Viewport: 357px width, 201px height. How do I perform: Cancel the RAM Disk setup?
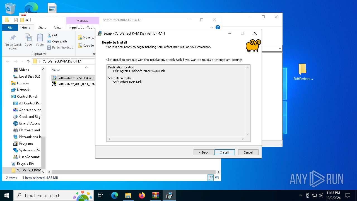(248, 152)
